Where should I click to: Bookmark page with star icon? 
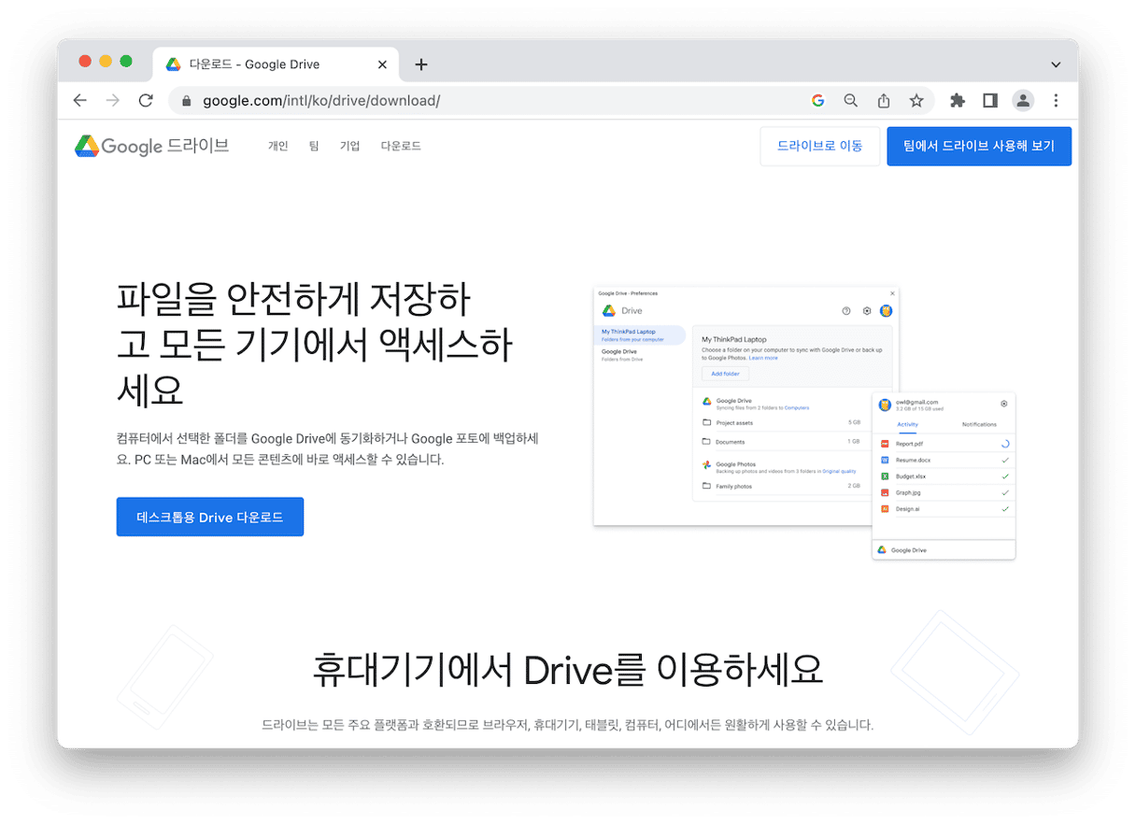click(916, 100)
